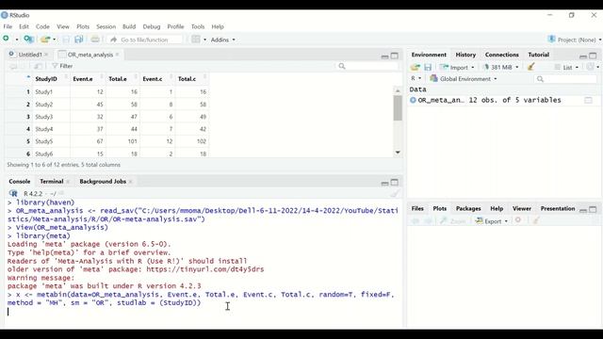The height and width of the screenshot is (339, 603).
Task: Open the Tools menu
Action: coord(198,26)
